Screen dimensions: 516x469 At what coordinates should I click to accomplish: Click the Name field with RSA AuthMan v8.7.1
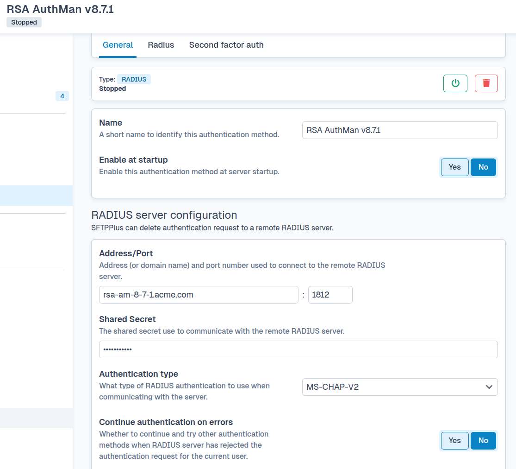pyautogui.click(x=400, y=130)
